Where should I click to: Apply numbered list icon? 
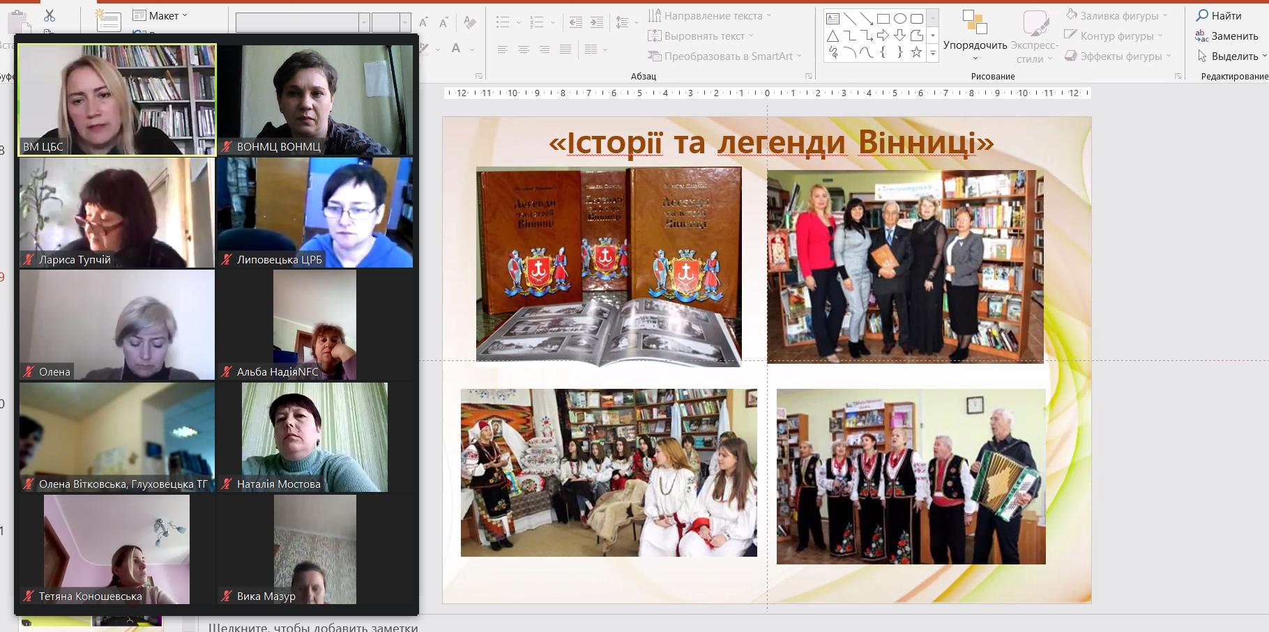point(537,22)
